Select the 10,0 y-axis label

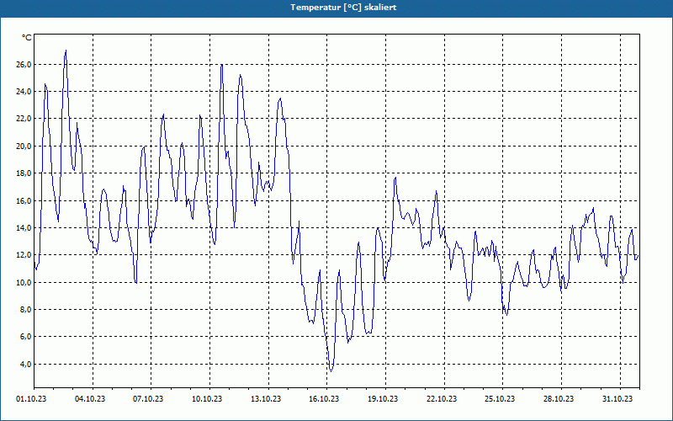tap(24, 282)
